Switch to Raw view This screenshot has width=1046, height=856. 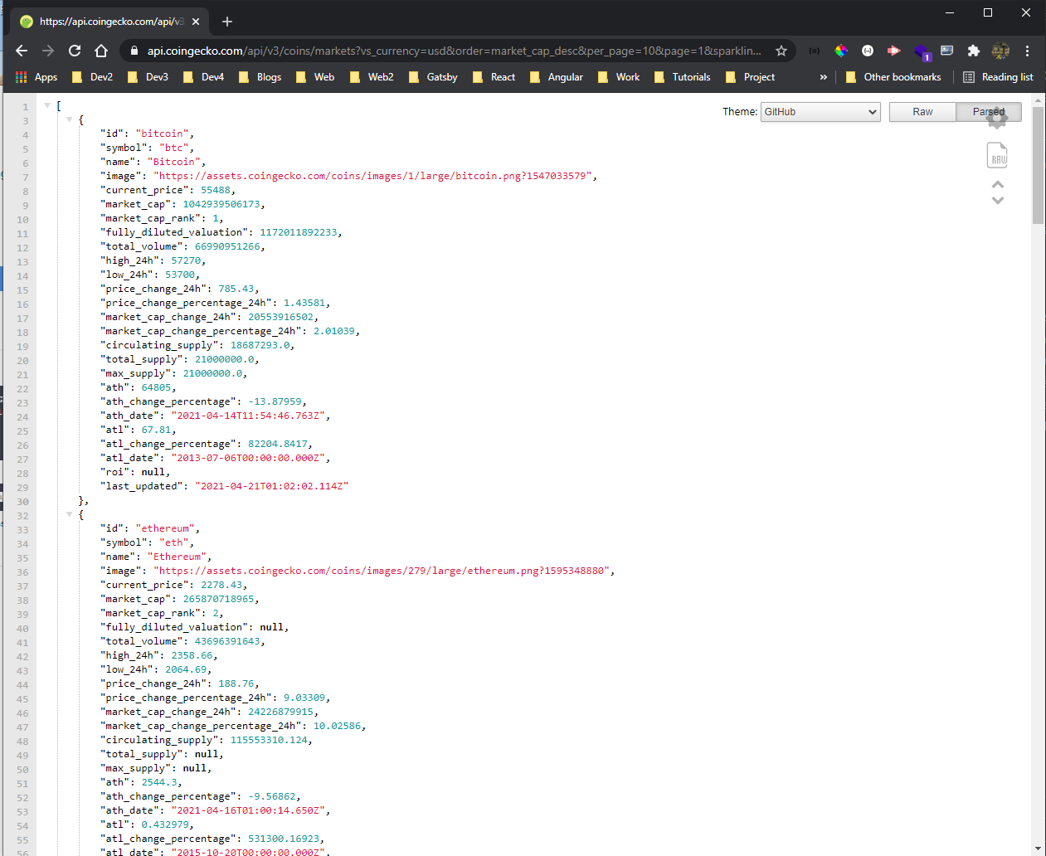point(922,112)
